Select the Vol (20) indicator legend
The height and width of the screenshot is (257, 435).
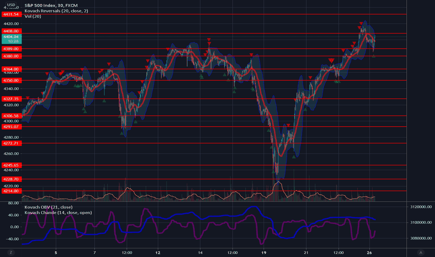[33, 16]
